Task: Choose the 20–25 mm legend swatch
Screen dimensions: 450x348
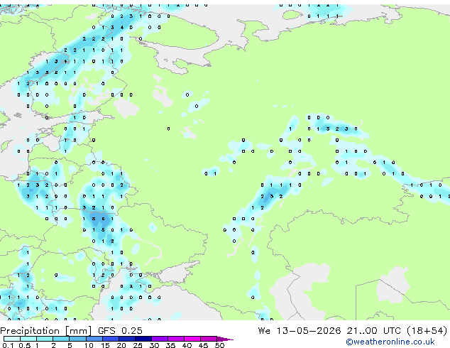Action: (x=126, y=339)
